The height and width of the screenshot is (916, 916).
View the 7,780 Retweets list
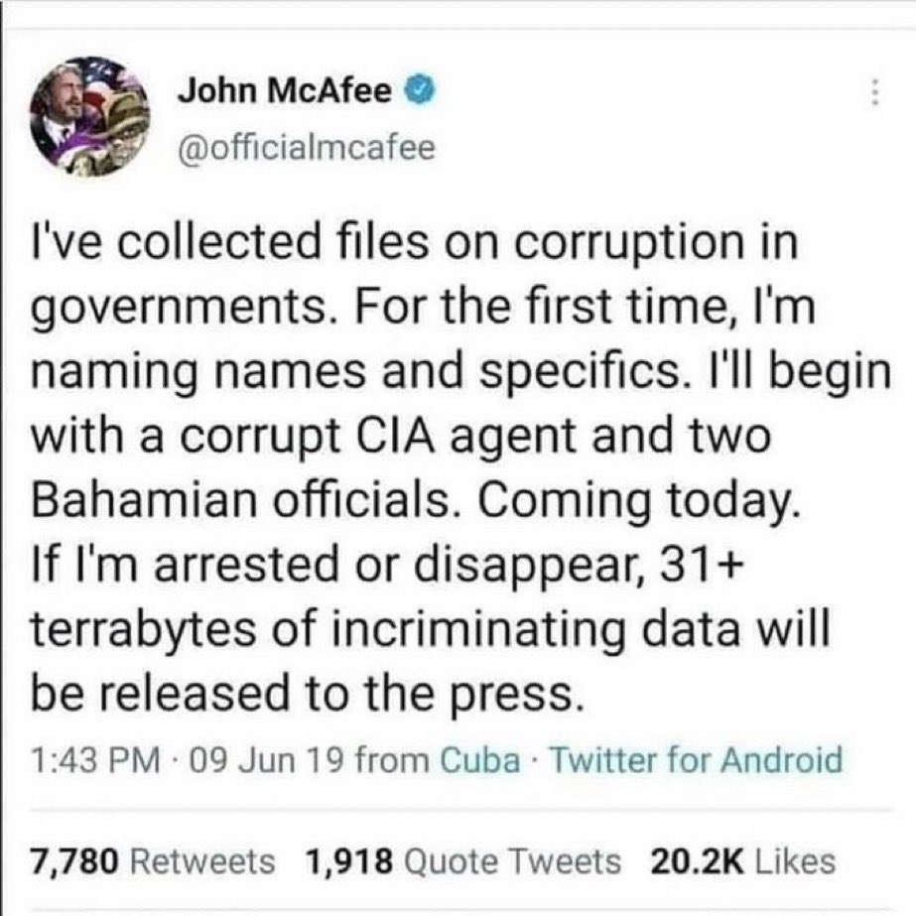coord(152,860)
